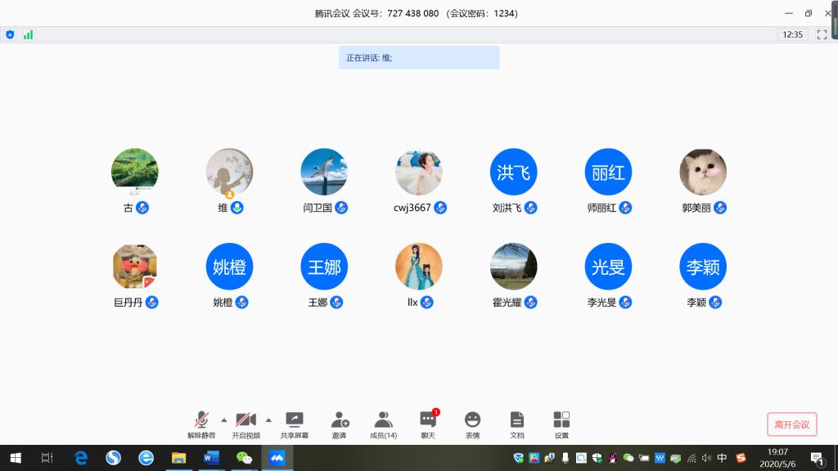
Task: Open the Members (成员) list
Action: point(383,424)
